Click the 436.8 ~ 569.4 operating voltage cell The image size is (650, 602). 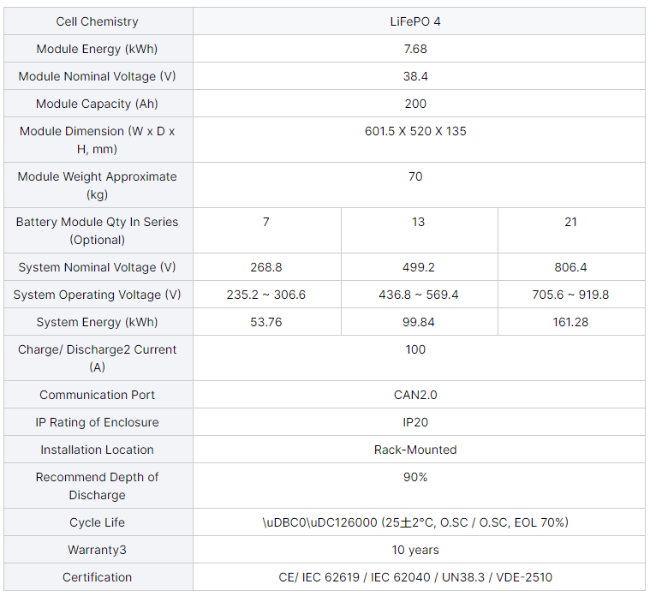coord(419,295)
